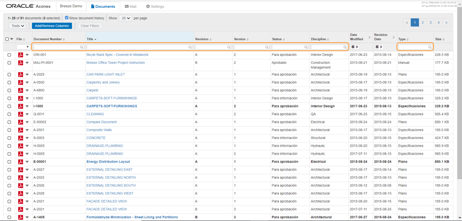Open the PDF icon for A-0500
Image resolution: width=462 pixels, height=221 pixels.
pos(21,83)
